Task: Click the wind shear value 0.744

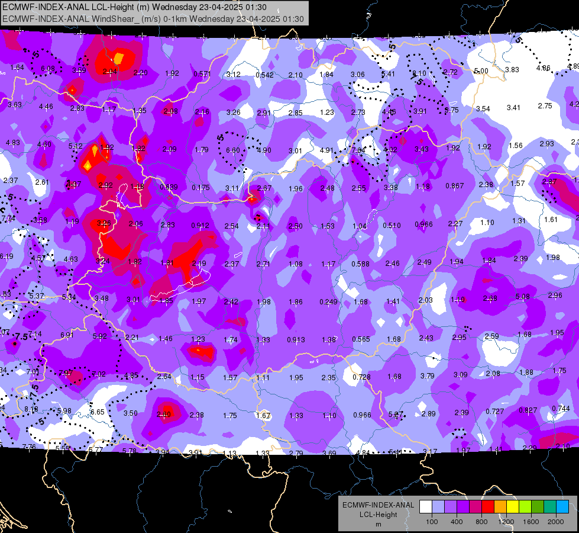Action: (561, 409)
